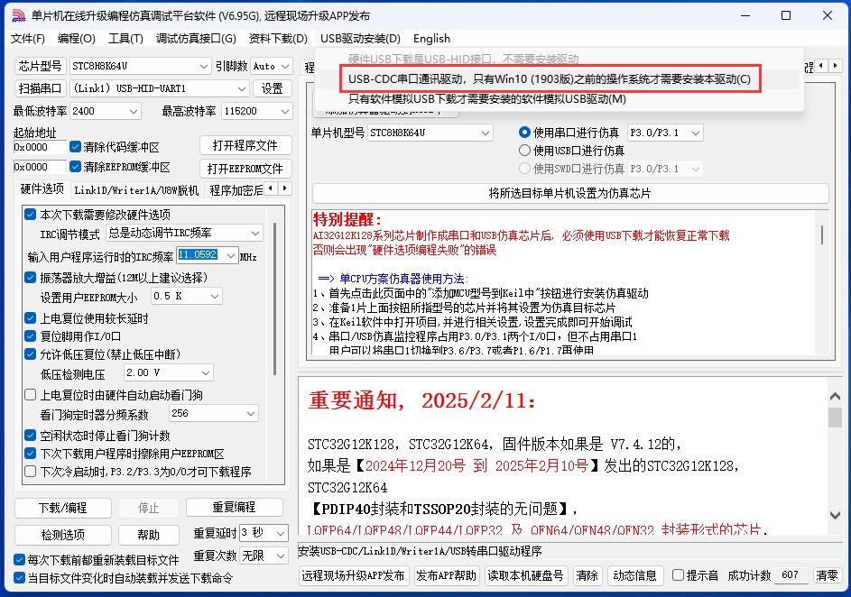
Task: Toggle 下次下载用户程序时擦除用户EEPROM区 checkbox
Action: pos(31,454)
